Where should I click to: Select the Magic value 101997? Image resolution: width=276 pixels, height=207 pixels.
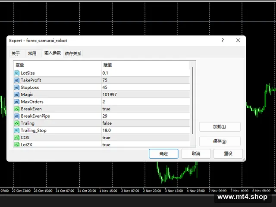(x=110, y=94)
